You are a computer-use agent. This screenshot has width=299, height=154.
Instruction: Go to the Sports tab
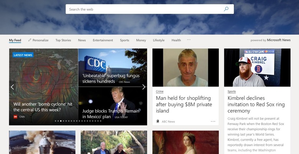(x=125, y=40)
